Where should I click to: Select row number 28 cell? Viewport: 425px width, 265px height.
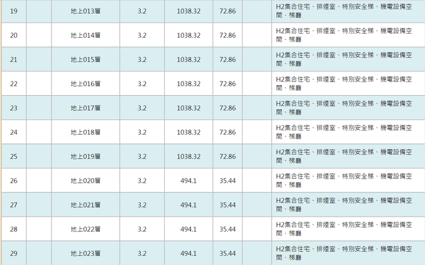(x=14, y=229)
